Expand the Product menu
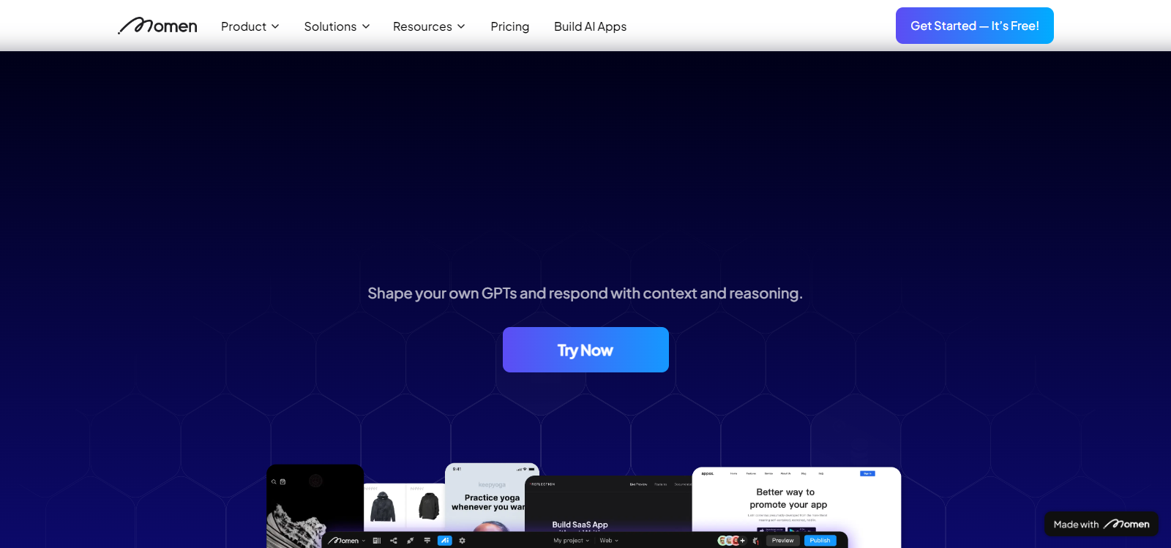The height and width of the screenshot is (548, 1171). pyautogui.click(x=250, y=26)
